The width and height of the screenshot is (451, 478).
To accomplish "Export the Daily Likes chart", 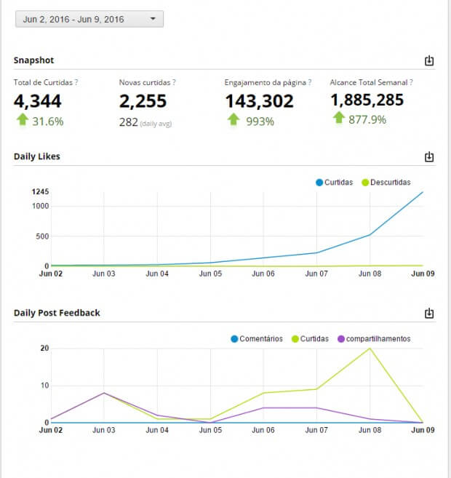I will pyautogui.click(x=429, y=156).
